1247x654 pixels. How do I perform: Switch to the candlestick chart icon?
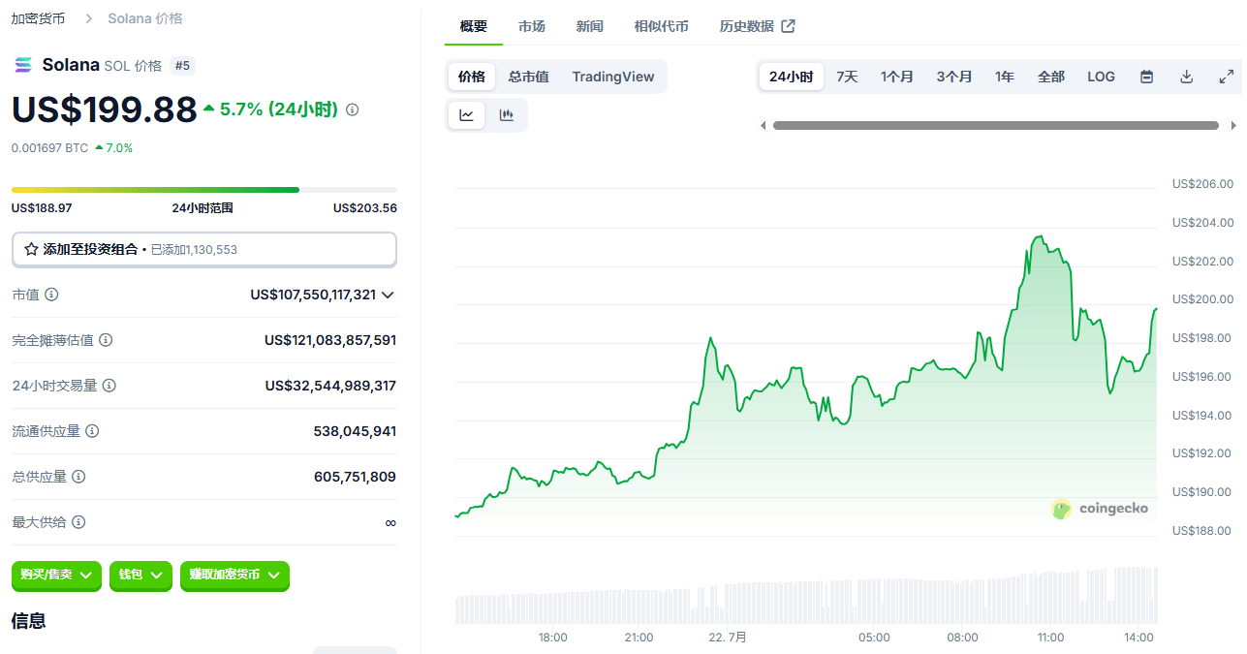[x=506, y=115]
